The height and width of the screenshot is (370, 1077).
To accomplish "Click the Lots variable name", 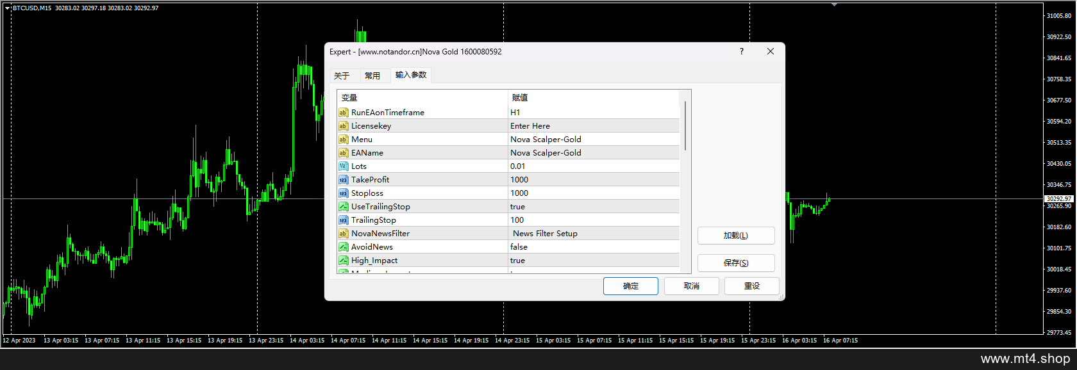I will pos(359,166).
